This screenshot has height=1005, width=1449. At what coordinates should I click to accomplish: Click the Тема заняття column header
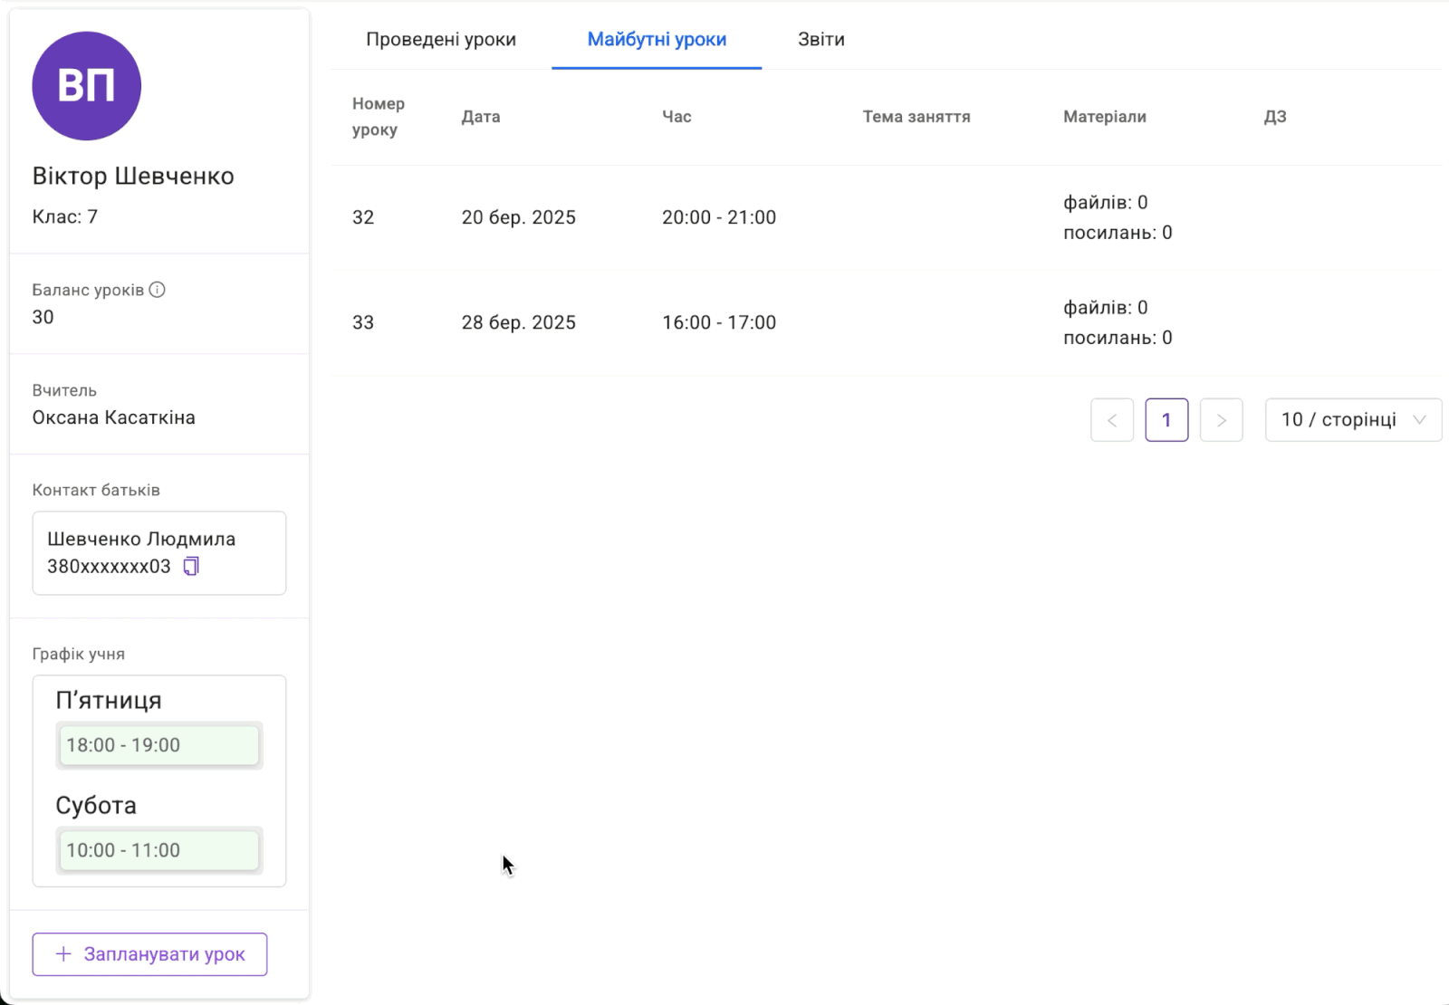coord(916,117)
